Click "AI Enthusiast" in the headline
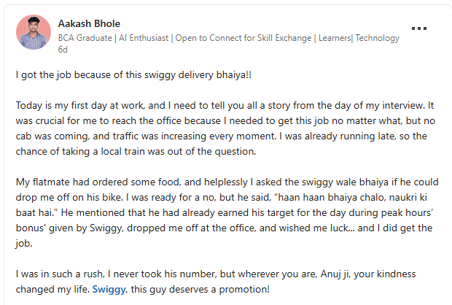Image resolution: width=452 pixels, height=305 pixels. (x=145, y=38)
